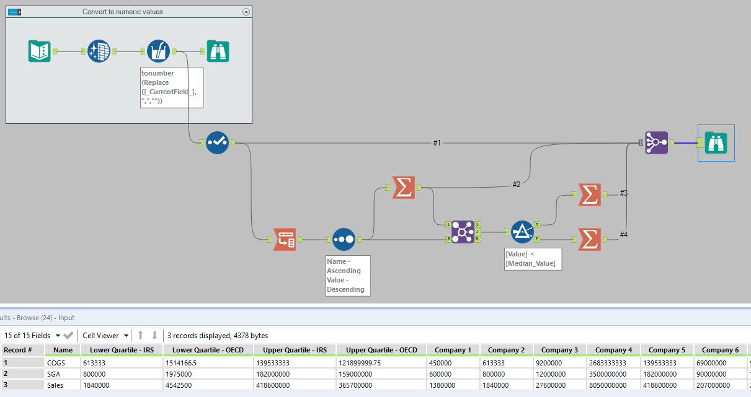Image resolution: width=751 pixels, height=397 pixels.
Task: Collapse the Convert to numeric values container
Action: click(x=247, y=11)
